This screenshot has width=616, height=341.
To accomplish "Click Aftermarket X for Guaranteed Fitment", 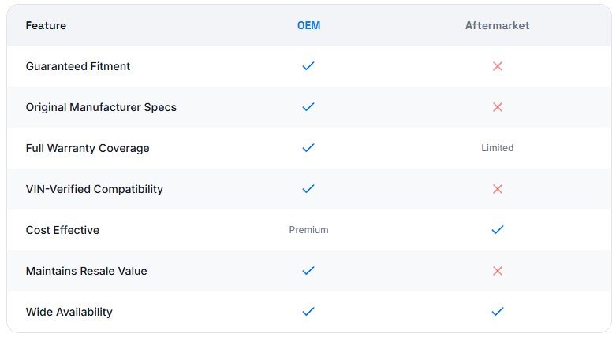I will [497, 66].
